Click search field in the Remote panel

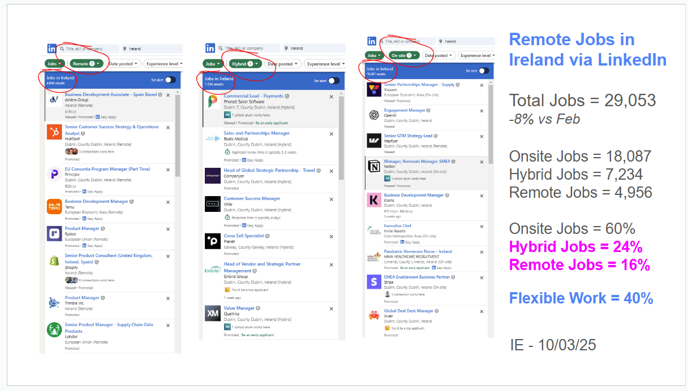point(89,49)
